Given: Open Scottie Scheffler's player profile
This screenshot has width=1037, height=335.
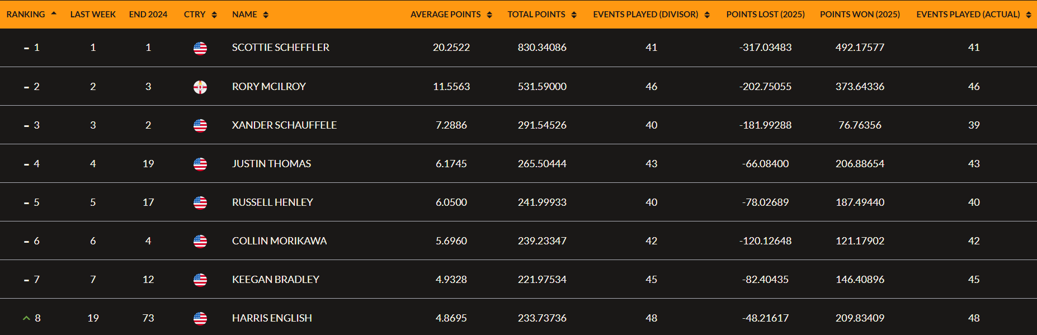Looking at the screenshot, I should (280, 48).
